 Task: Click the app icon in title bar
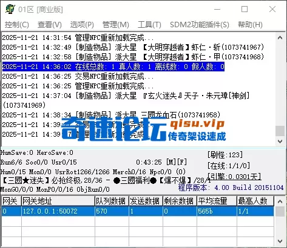pos(10,9)
